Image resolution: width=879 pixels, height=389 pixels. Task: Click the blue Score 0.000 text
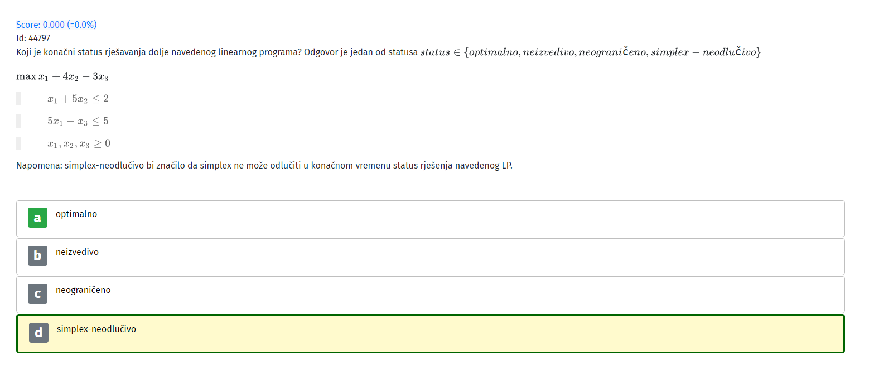point(56,25)
